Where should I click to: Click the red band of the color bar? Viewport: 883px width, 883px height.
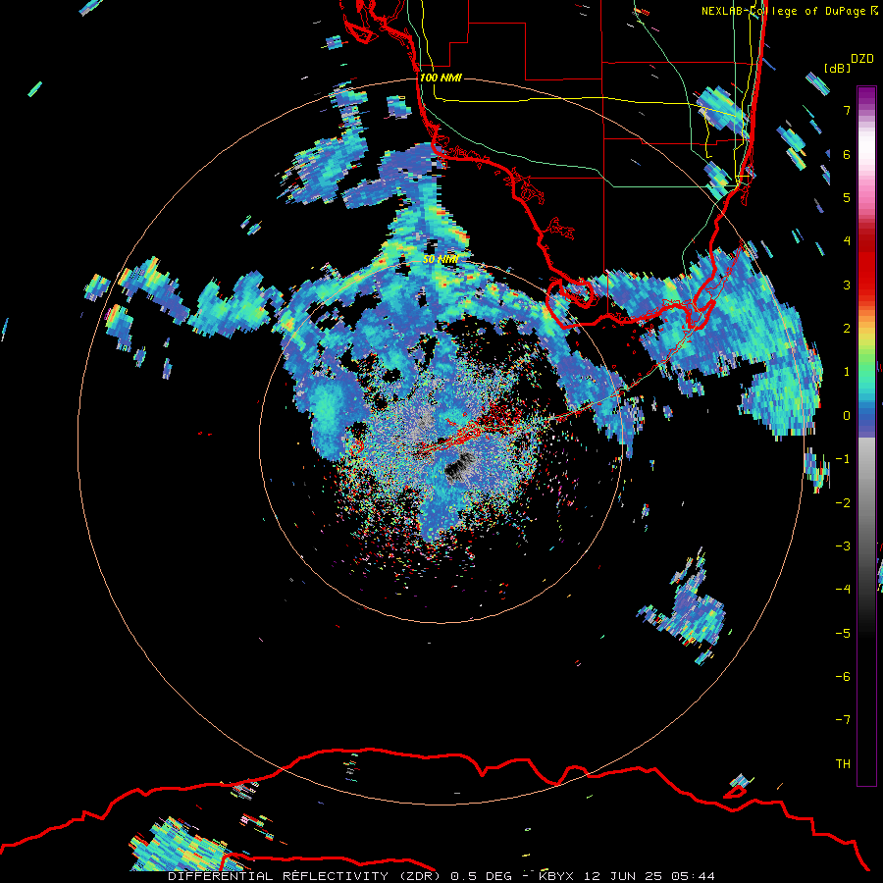point(866,265)
